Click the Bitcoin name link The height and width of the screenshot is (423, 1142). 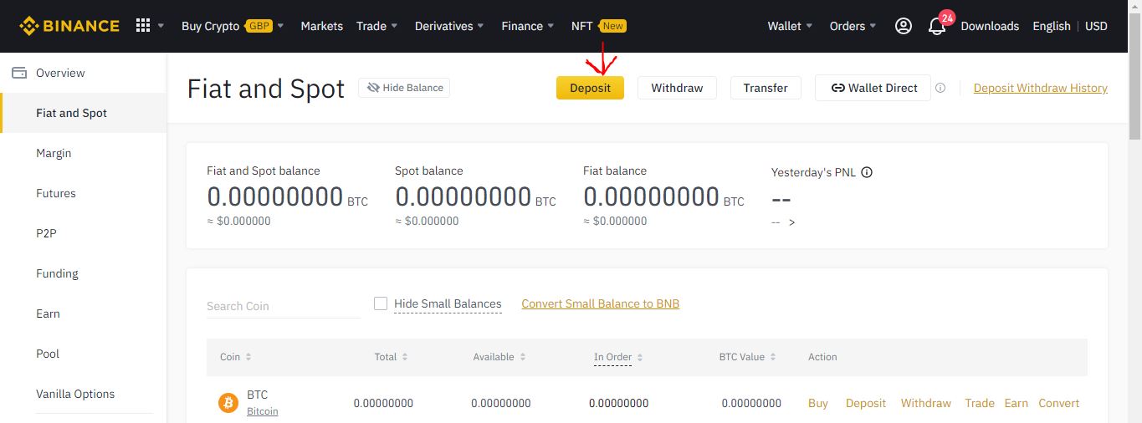[x=263, y=411]
